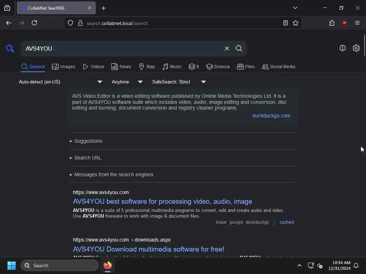The height and width of the screenshot is (274, 366).
Task: Switch to Science category
Action: [218, 67]
